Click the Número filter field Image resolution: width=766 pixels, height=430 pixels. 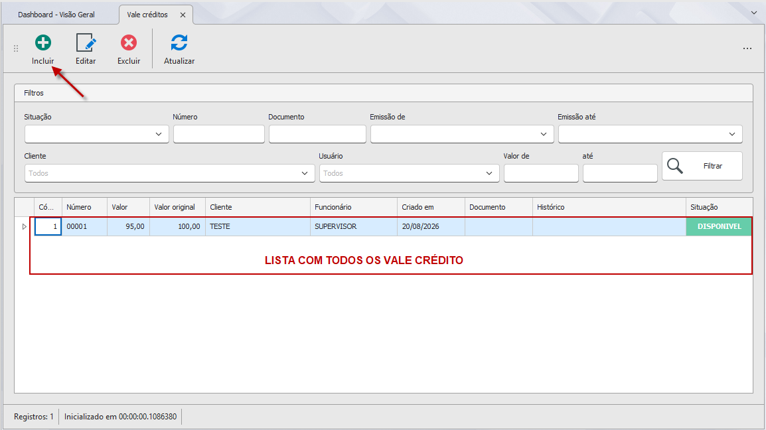219,134
